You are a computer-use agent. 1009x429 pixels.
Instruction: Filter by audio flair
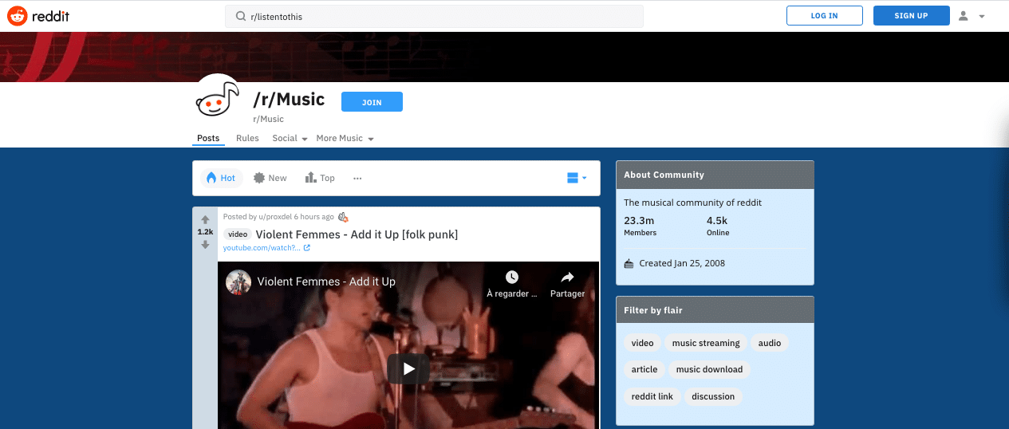pos(770,343)
